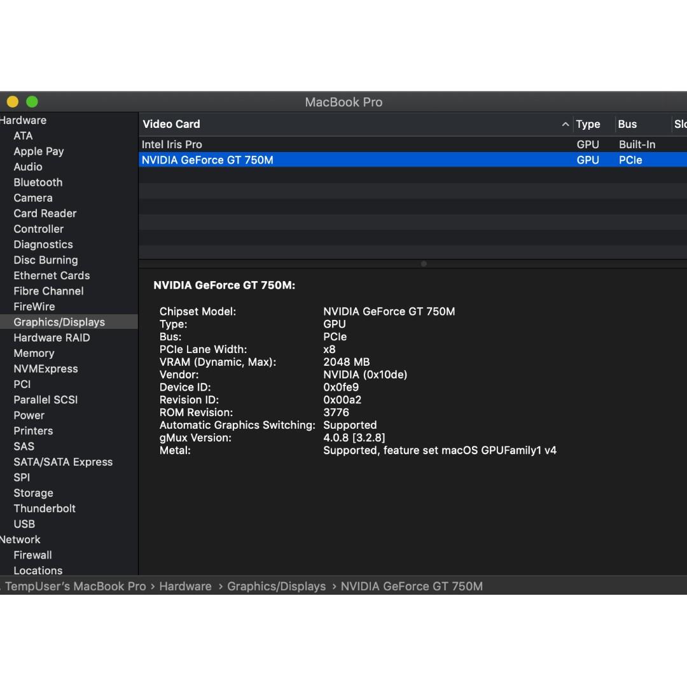This screenshot has height=687, width=687.
Task: Open the NVMExpress section
Action: click(x=46, y=369)
